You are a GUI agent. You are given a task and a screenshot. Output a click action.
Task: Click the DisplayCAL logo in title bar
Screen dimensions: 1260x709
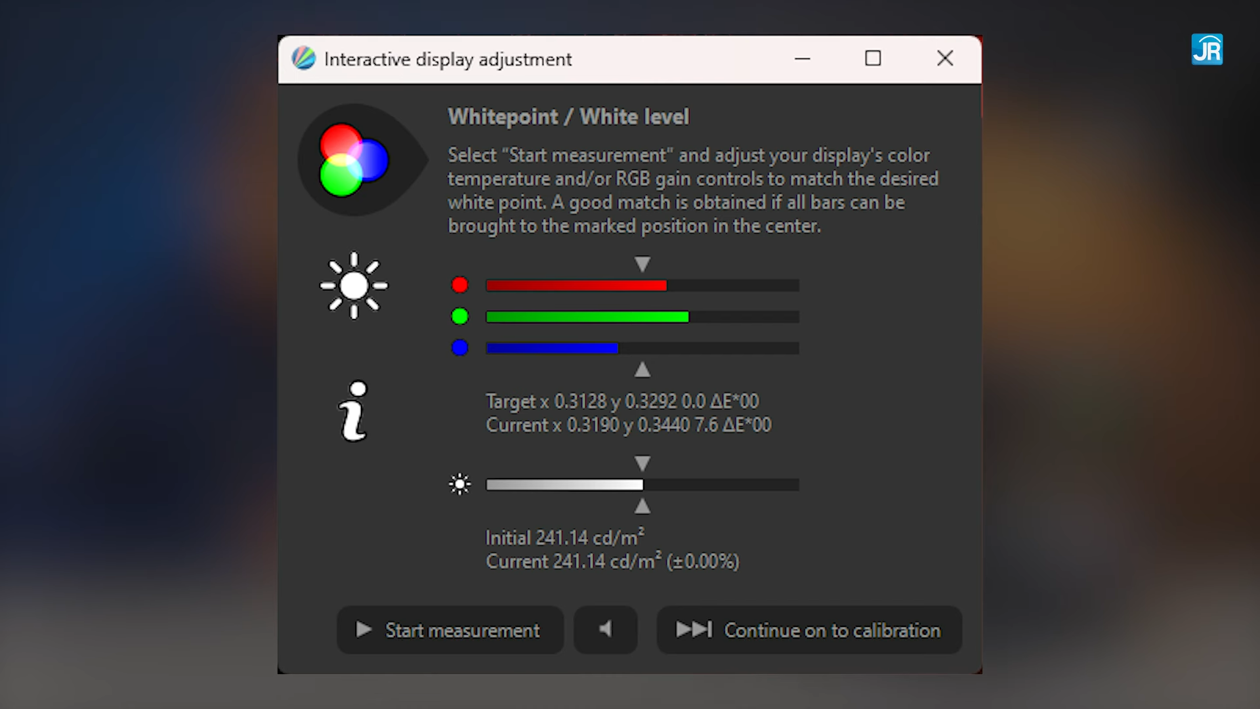pos(304,58)
